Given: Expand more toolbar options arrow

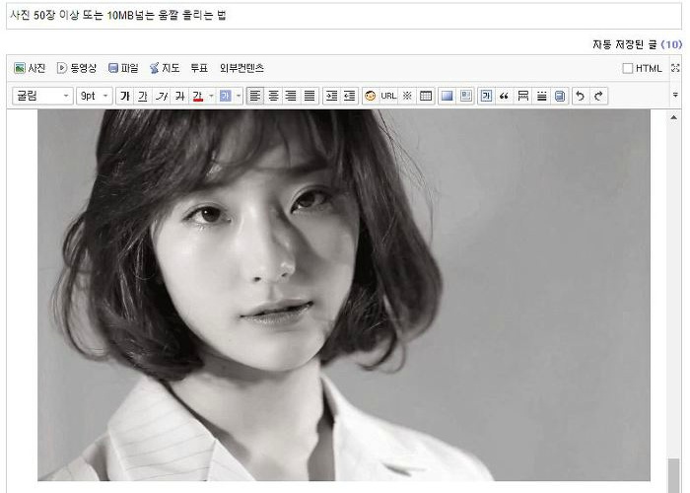Looking at the screenshot, I should point(675,95).
